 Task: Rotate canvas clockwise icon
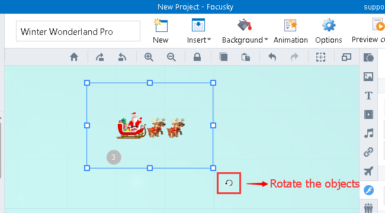[x=100, y=57]
